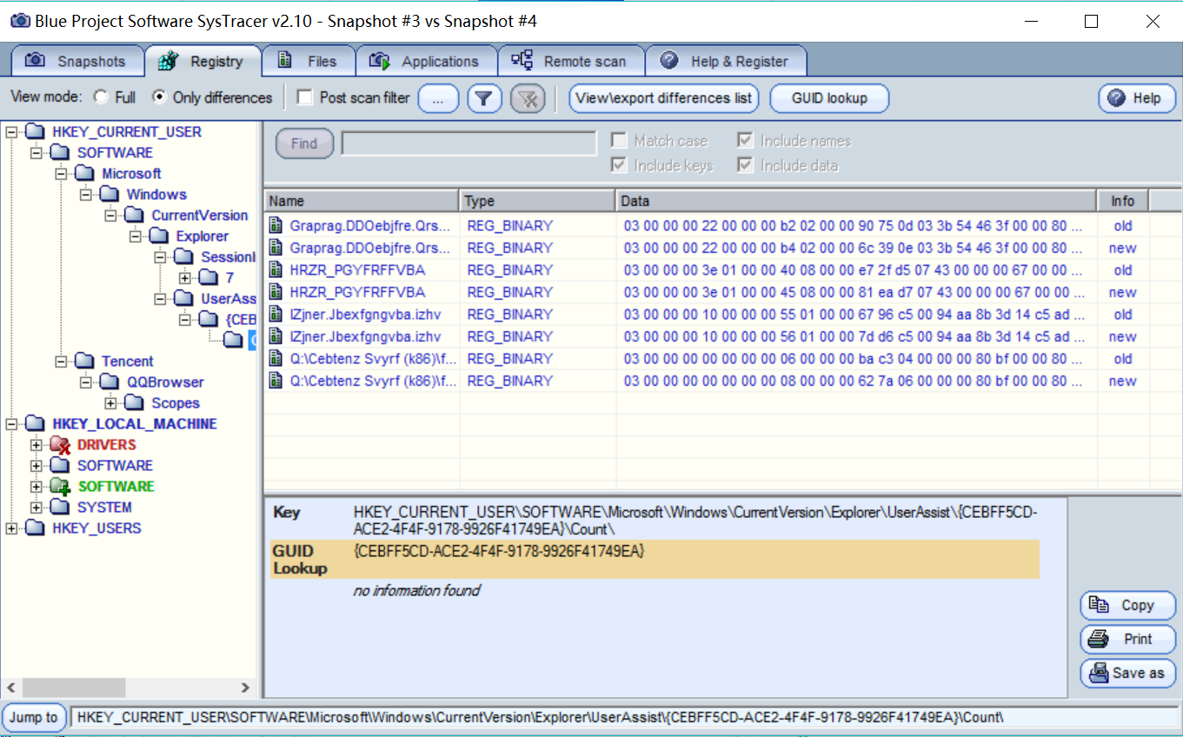Expand the tree node labeled 7

pyautogui.click(x=184, y=278)
